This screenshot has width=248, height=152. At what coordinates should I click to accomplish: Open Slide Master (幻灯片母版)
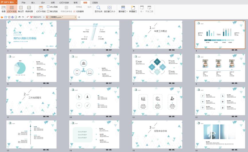pyautogui.click(x=41, y=9)
